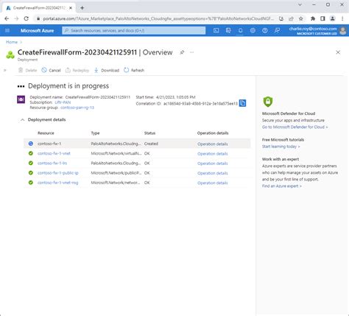Click the Start learning today link
The image size is (349, 316).
click(x=281, y=147)
